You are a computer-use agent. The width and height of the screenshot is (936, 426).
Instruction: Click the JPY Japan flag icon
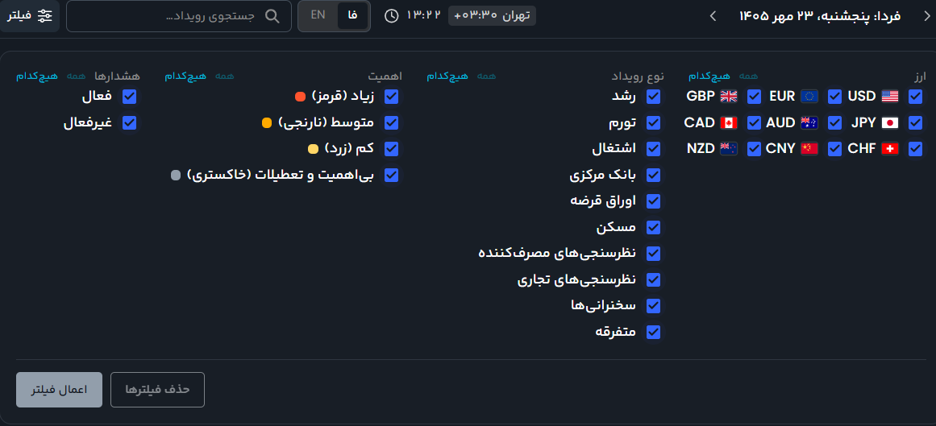(890, 122)
